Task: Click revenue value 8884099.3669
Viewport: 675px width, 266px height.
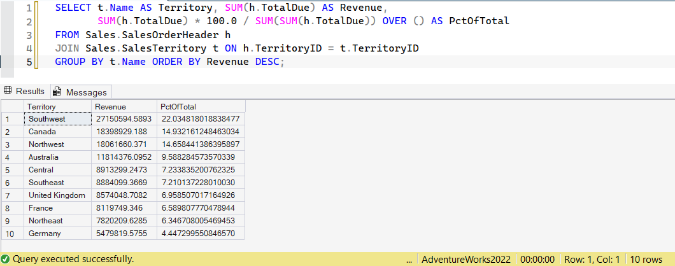Action: pyautogui.click(x=124, y=183)
